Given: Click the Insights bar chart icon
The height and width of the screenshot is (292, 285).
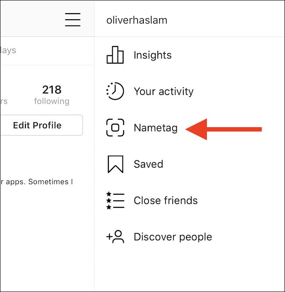Looking at the screenshot, I should pos(115,55).
